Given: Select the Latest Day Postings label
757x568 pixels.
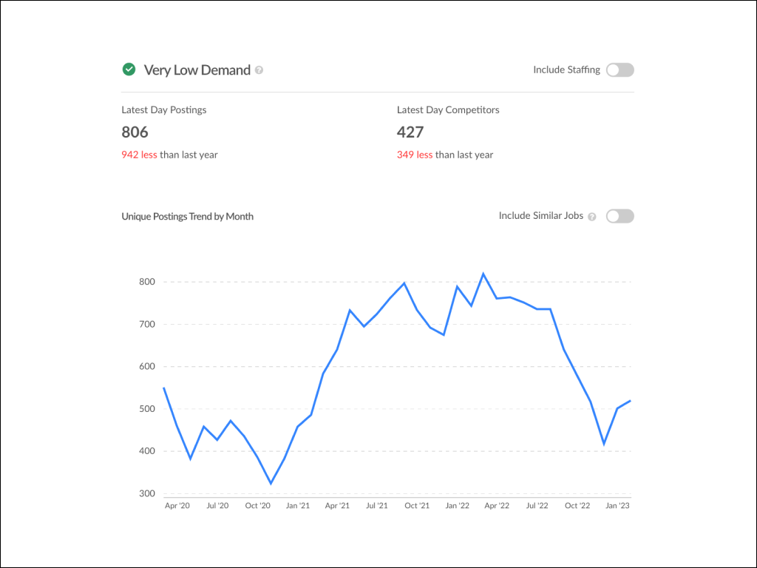Looking at the screenshot, I should pos(164,109).
